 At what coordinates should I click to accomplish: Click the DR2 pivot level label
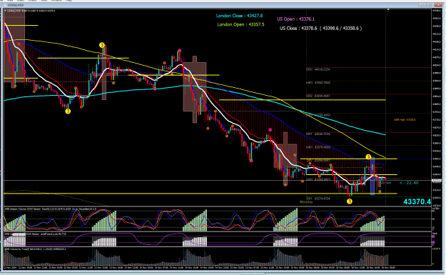click(x=318, y=96)
